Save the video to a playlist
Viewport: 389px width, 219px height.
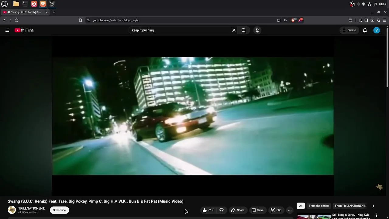tap(257, 210)
